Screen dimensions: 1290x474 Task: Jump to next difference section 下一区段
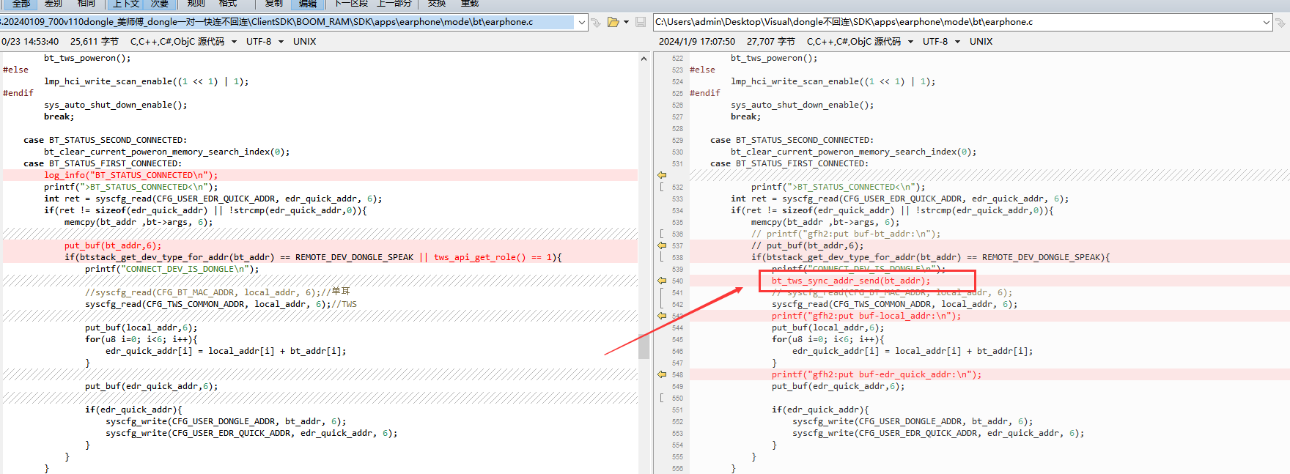353,4
